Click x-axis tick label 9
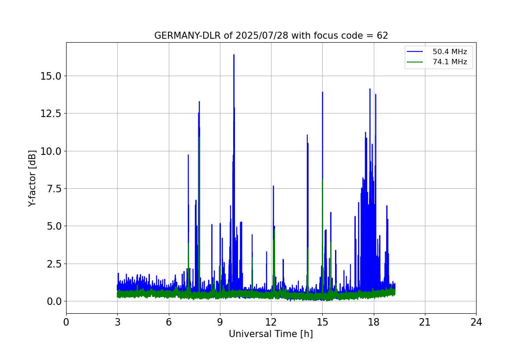529x352 pixels. pyautogui.click(x=220, y=322)
